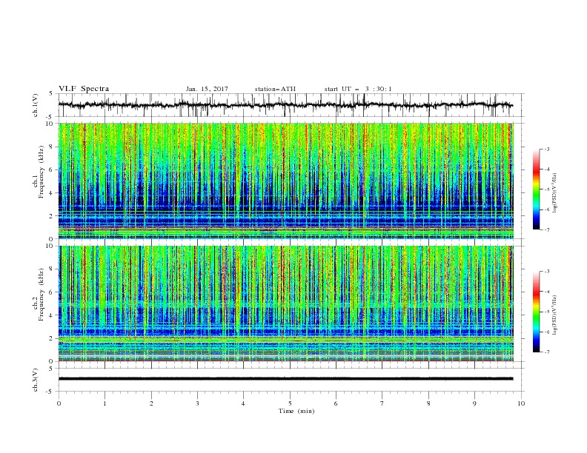
Task: Click the 'ch.1(V)' waveform axis label
Action: pyautogui.click(x=36, y=105)
